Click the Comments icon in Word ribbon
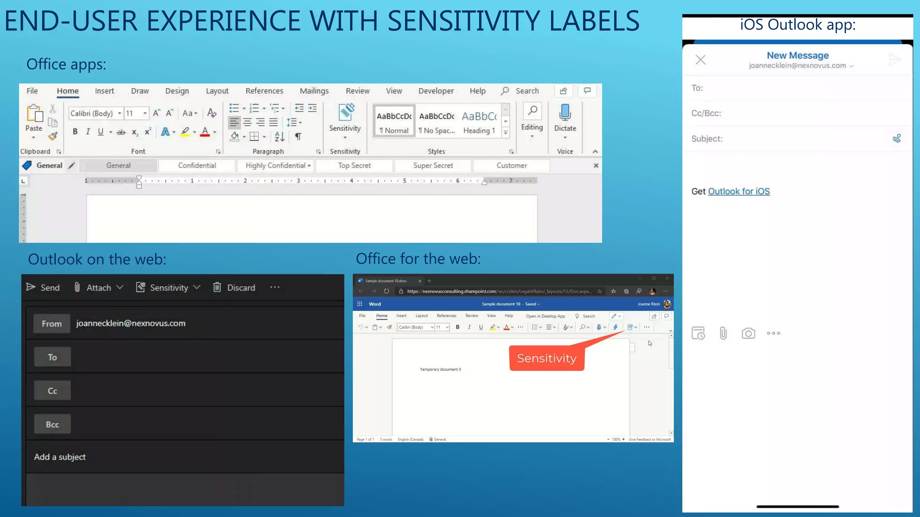The width and height of the screenshot is (920, 517). [587, 91]
